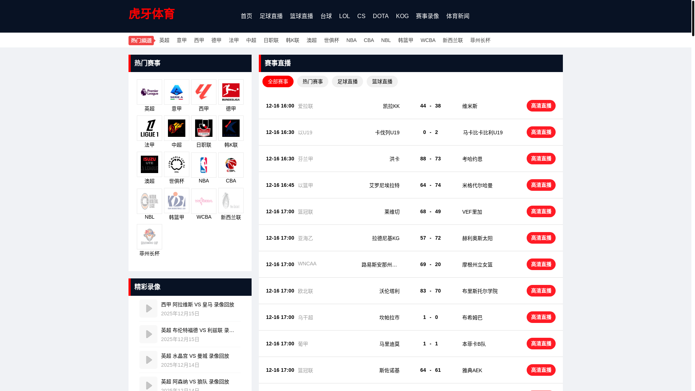The image size is (695, 391).
Task: Open the 韩篮甲 KBL logo icon
Action: tap(177, 201)
